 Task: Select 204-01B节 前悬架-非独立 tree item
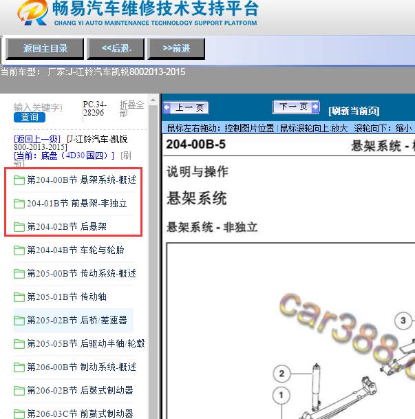[77, 204]
